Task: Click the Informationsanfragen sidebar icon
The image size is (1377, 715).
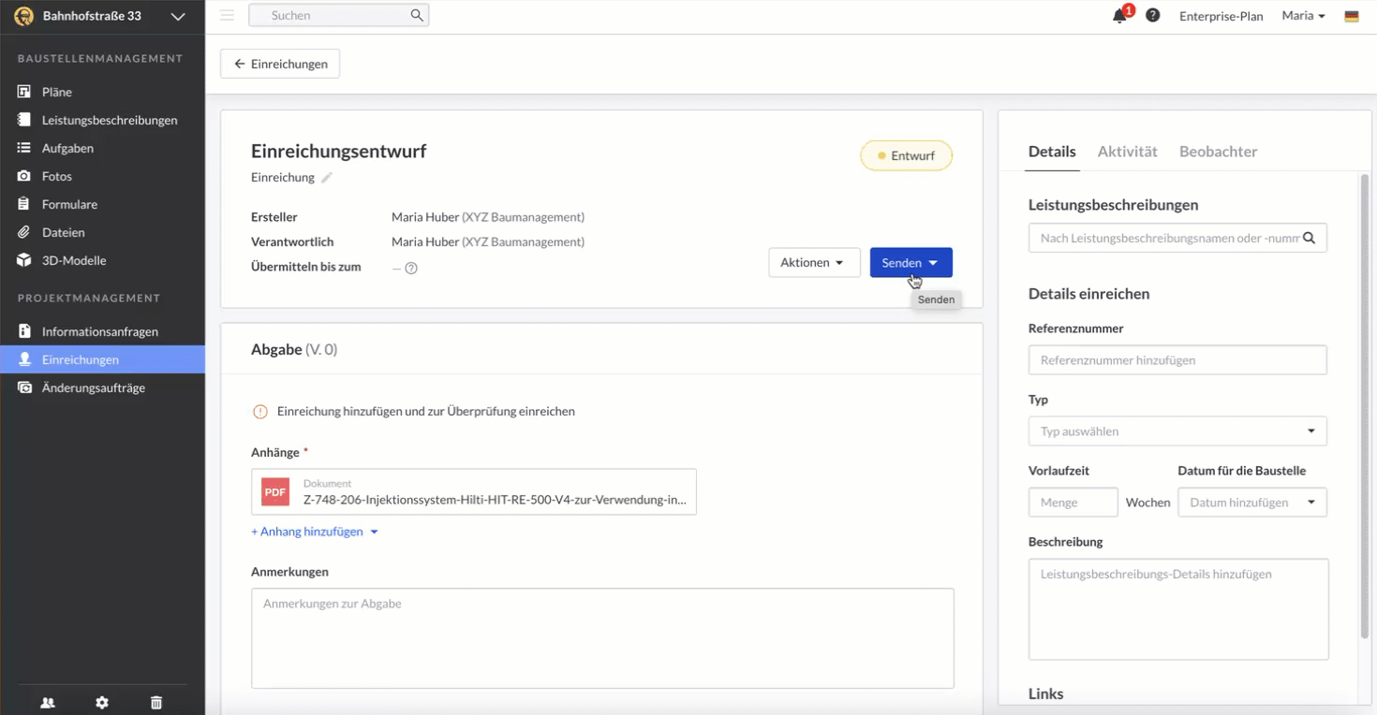Action: (x=24, y=331)
